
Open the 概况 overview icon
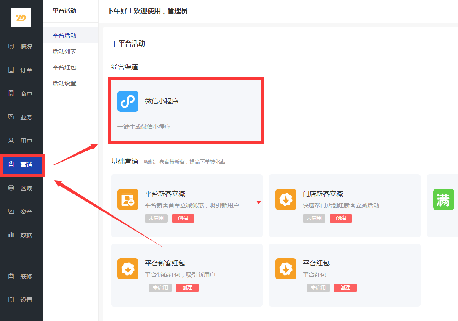(11, 46)
